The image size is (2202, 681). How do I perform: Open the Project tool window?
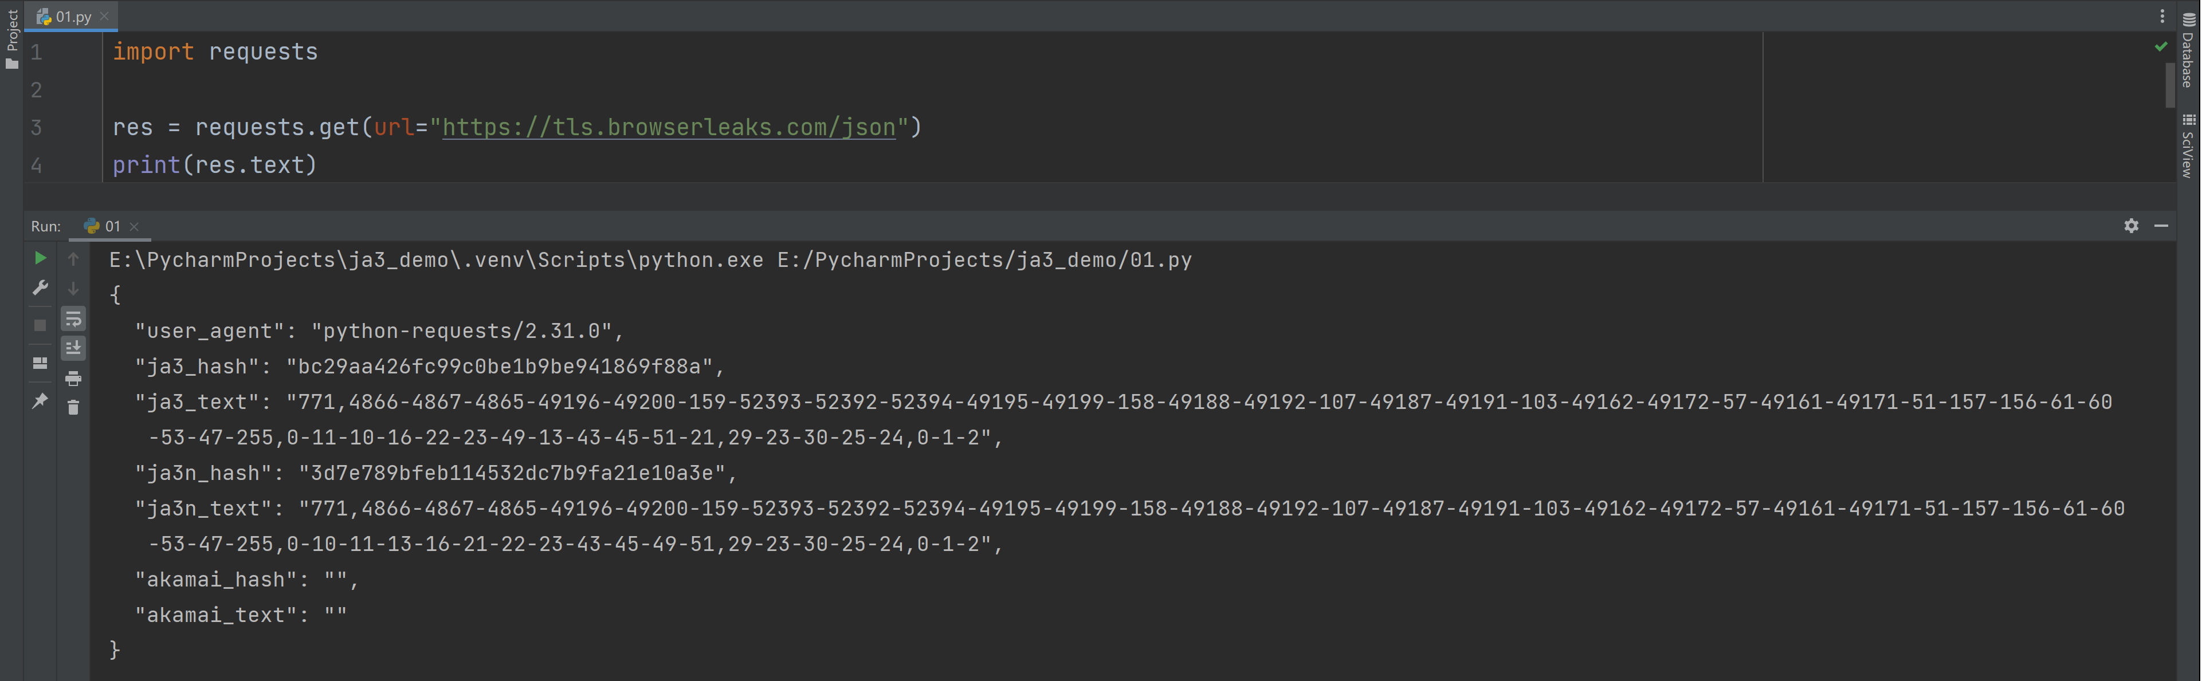pyautogui.click(x=12, y=38)
